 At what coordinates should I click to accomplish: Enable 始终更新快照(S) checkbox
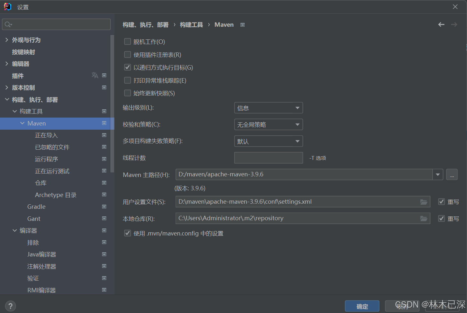[128, 93]
